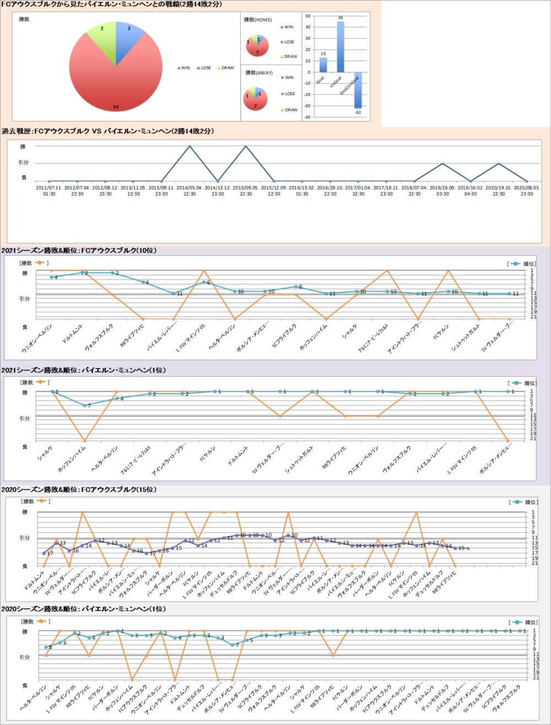Click WIN legend marker in HOME chart
The width and height of the screenshot is (551, 725).
coord(282,27)
